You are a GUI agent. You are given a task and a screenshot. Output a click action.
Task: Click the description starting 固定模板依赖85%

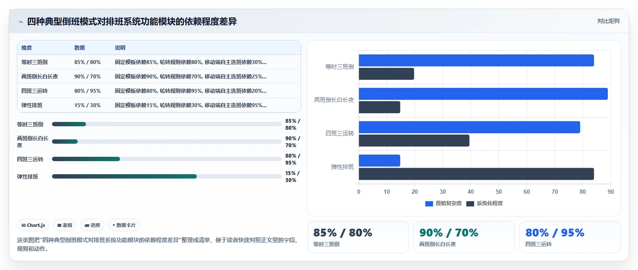pos(191,62)
